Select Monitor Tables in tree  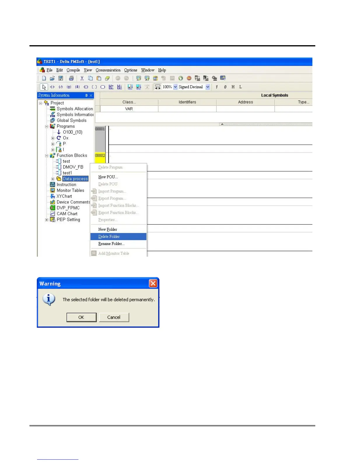click(70, 190)
